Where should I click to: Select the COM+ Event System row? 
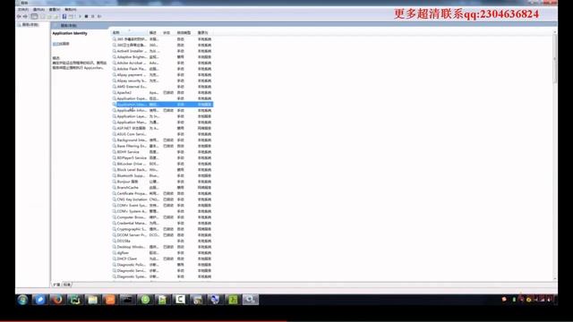(x=162, y=205)
